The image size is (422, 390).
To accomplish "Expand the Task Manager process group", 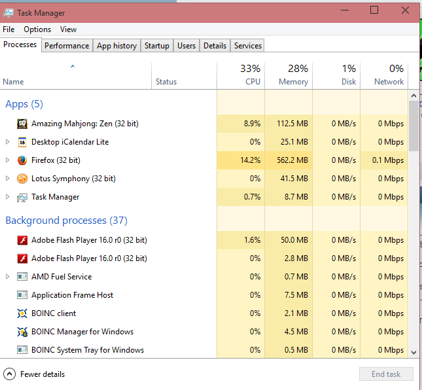I will [8, 197].
